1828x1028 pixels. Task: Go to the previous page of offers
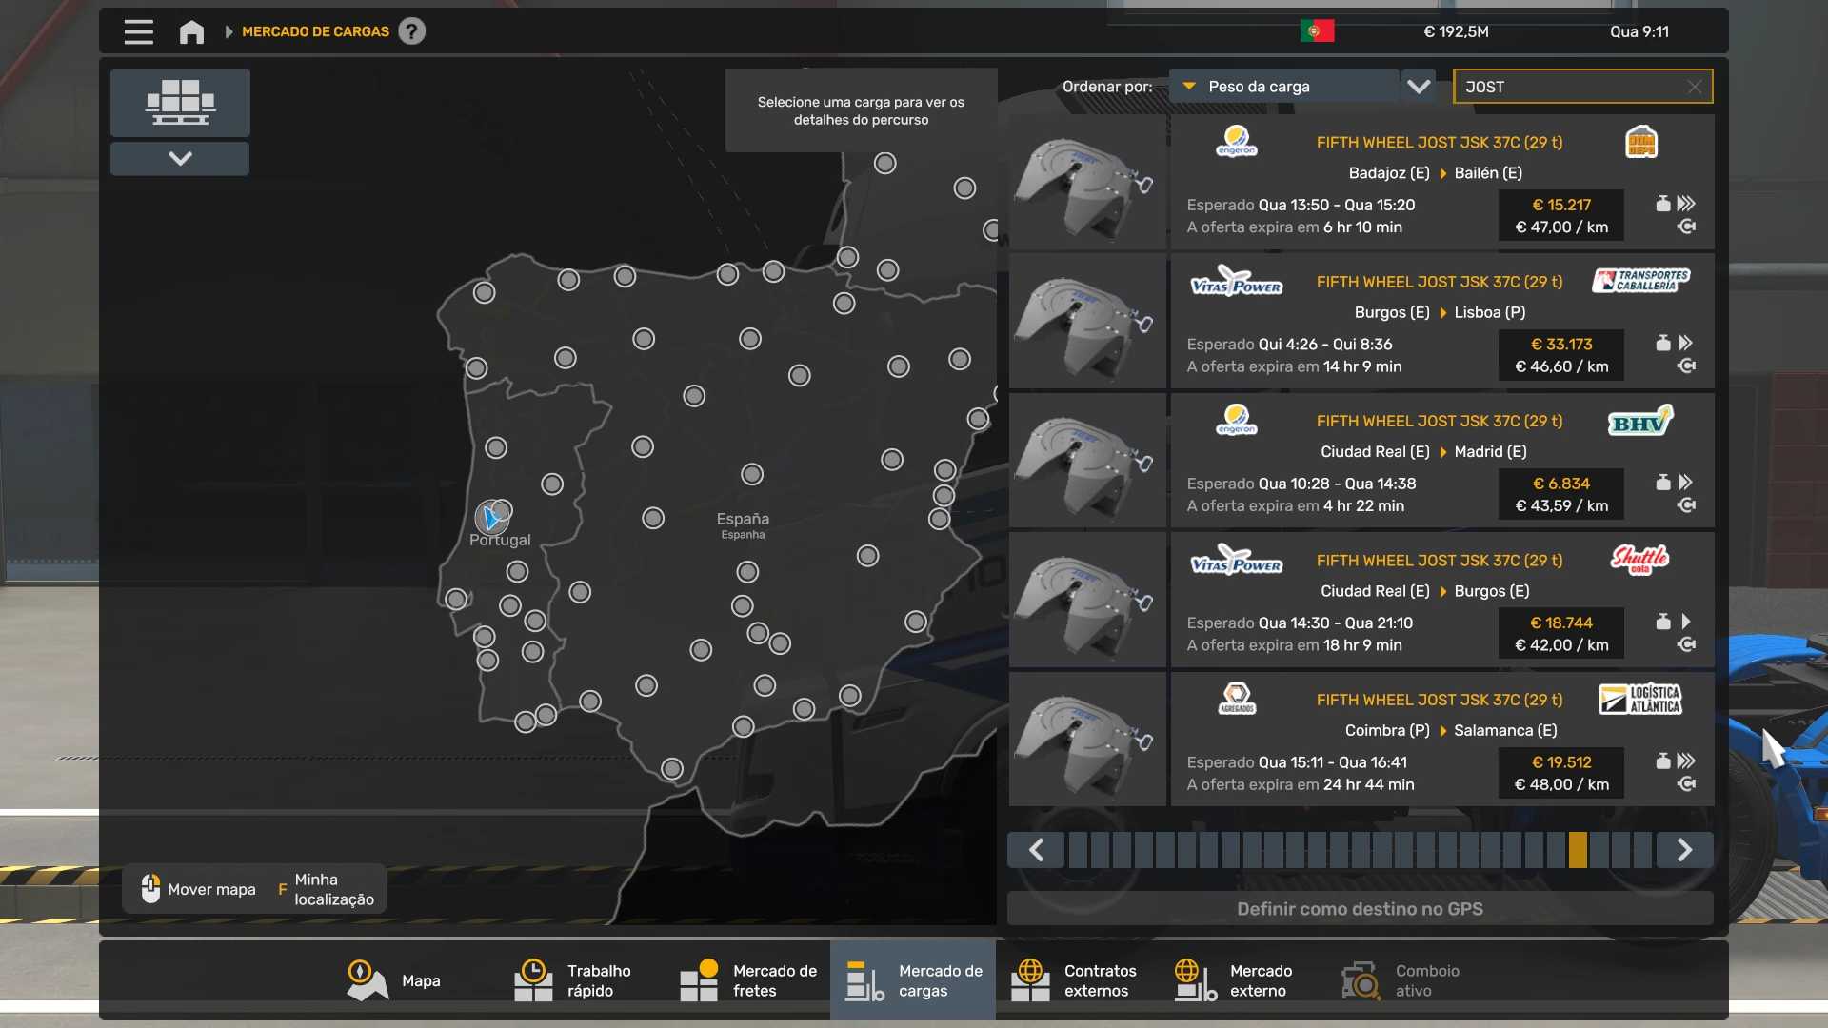click(x=1037, y=850)
